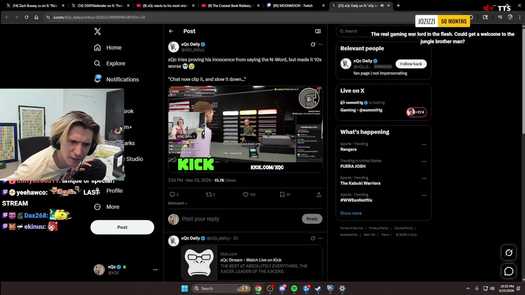
Task: Mute the xQc Daily tab audio icon
Action: click(x=382, y=6)
